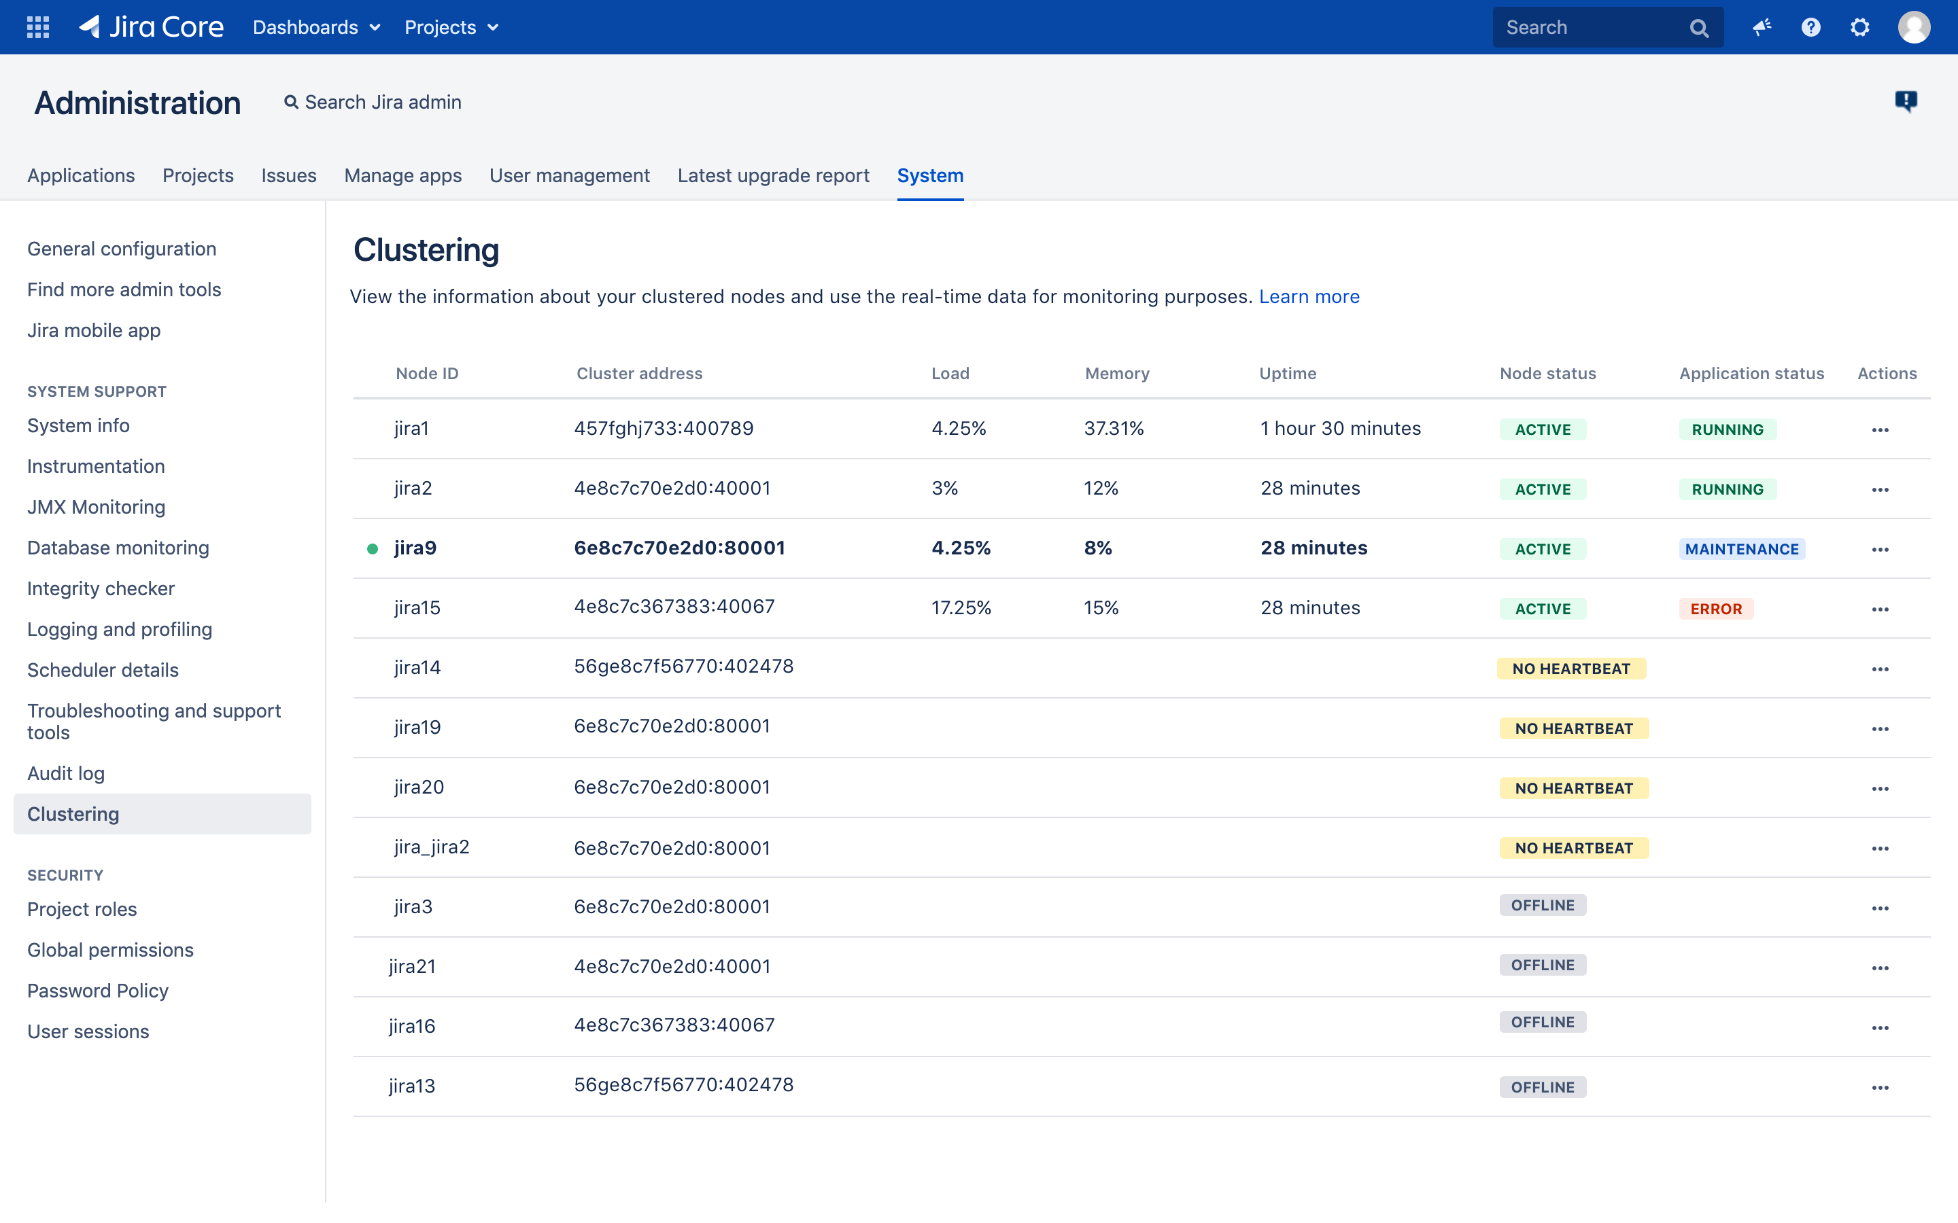Switch to the Manage apps tab

pyautogui.click(x=402, y=175)
